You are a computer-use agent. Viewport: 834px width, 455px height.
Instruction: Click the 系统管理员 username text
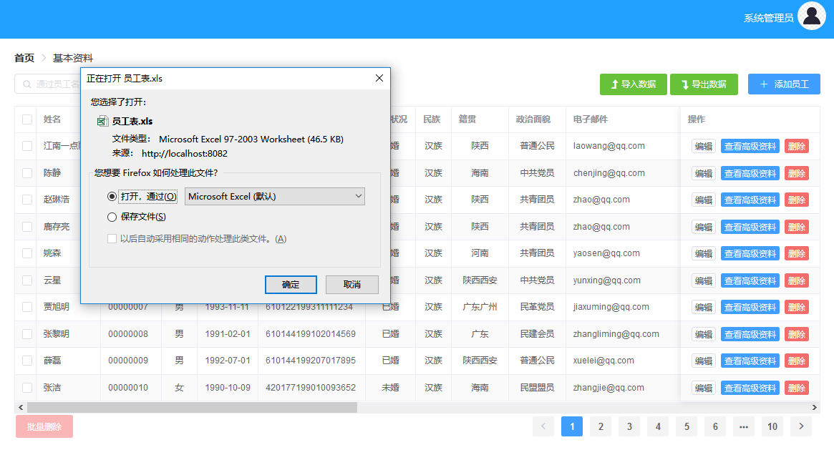pyautogui.click(x=769, y=18)
